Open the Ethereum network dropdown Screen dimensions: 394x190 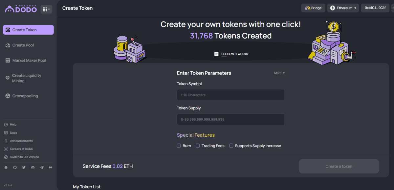pyautogui.click(x=343, y=8)
